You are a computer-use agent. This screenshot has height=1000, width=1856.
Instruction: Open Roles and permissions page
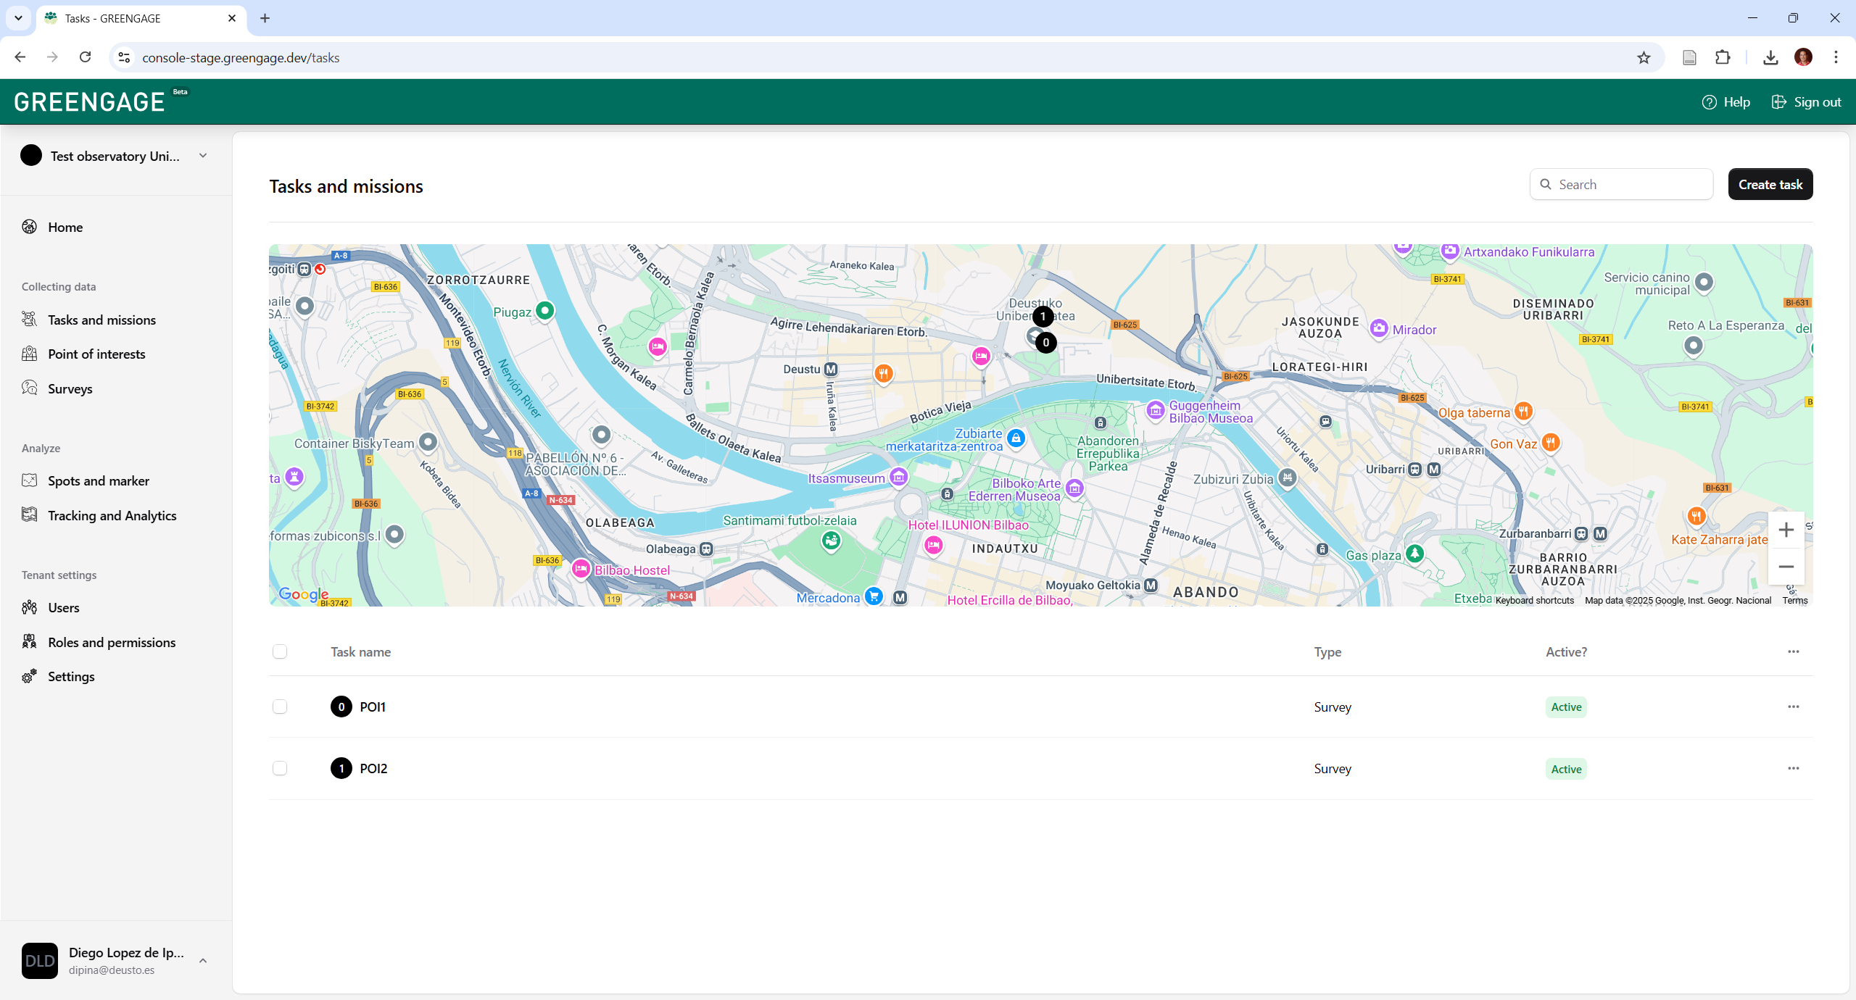[112, 642]
